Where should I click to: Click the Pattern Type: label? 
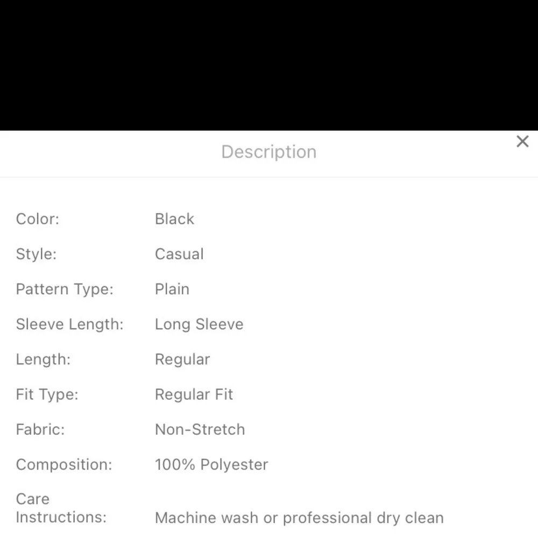[x=65, y=289]
